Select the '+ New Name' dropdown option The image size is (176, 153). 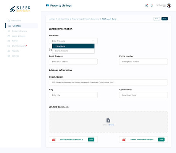tap(73, 46)
